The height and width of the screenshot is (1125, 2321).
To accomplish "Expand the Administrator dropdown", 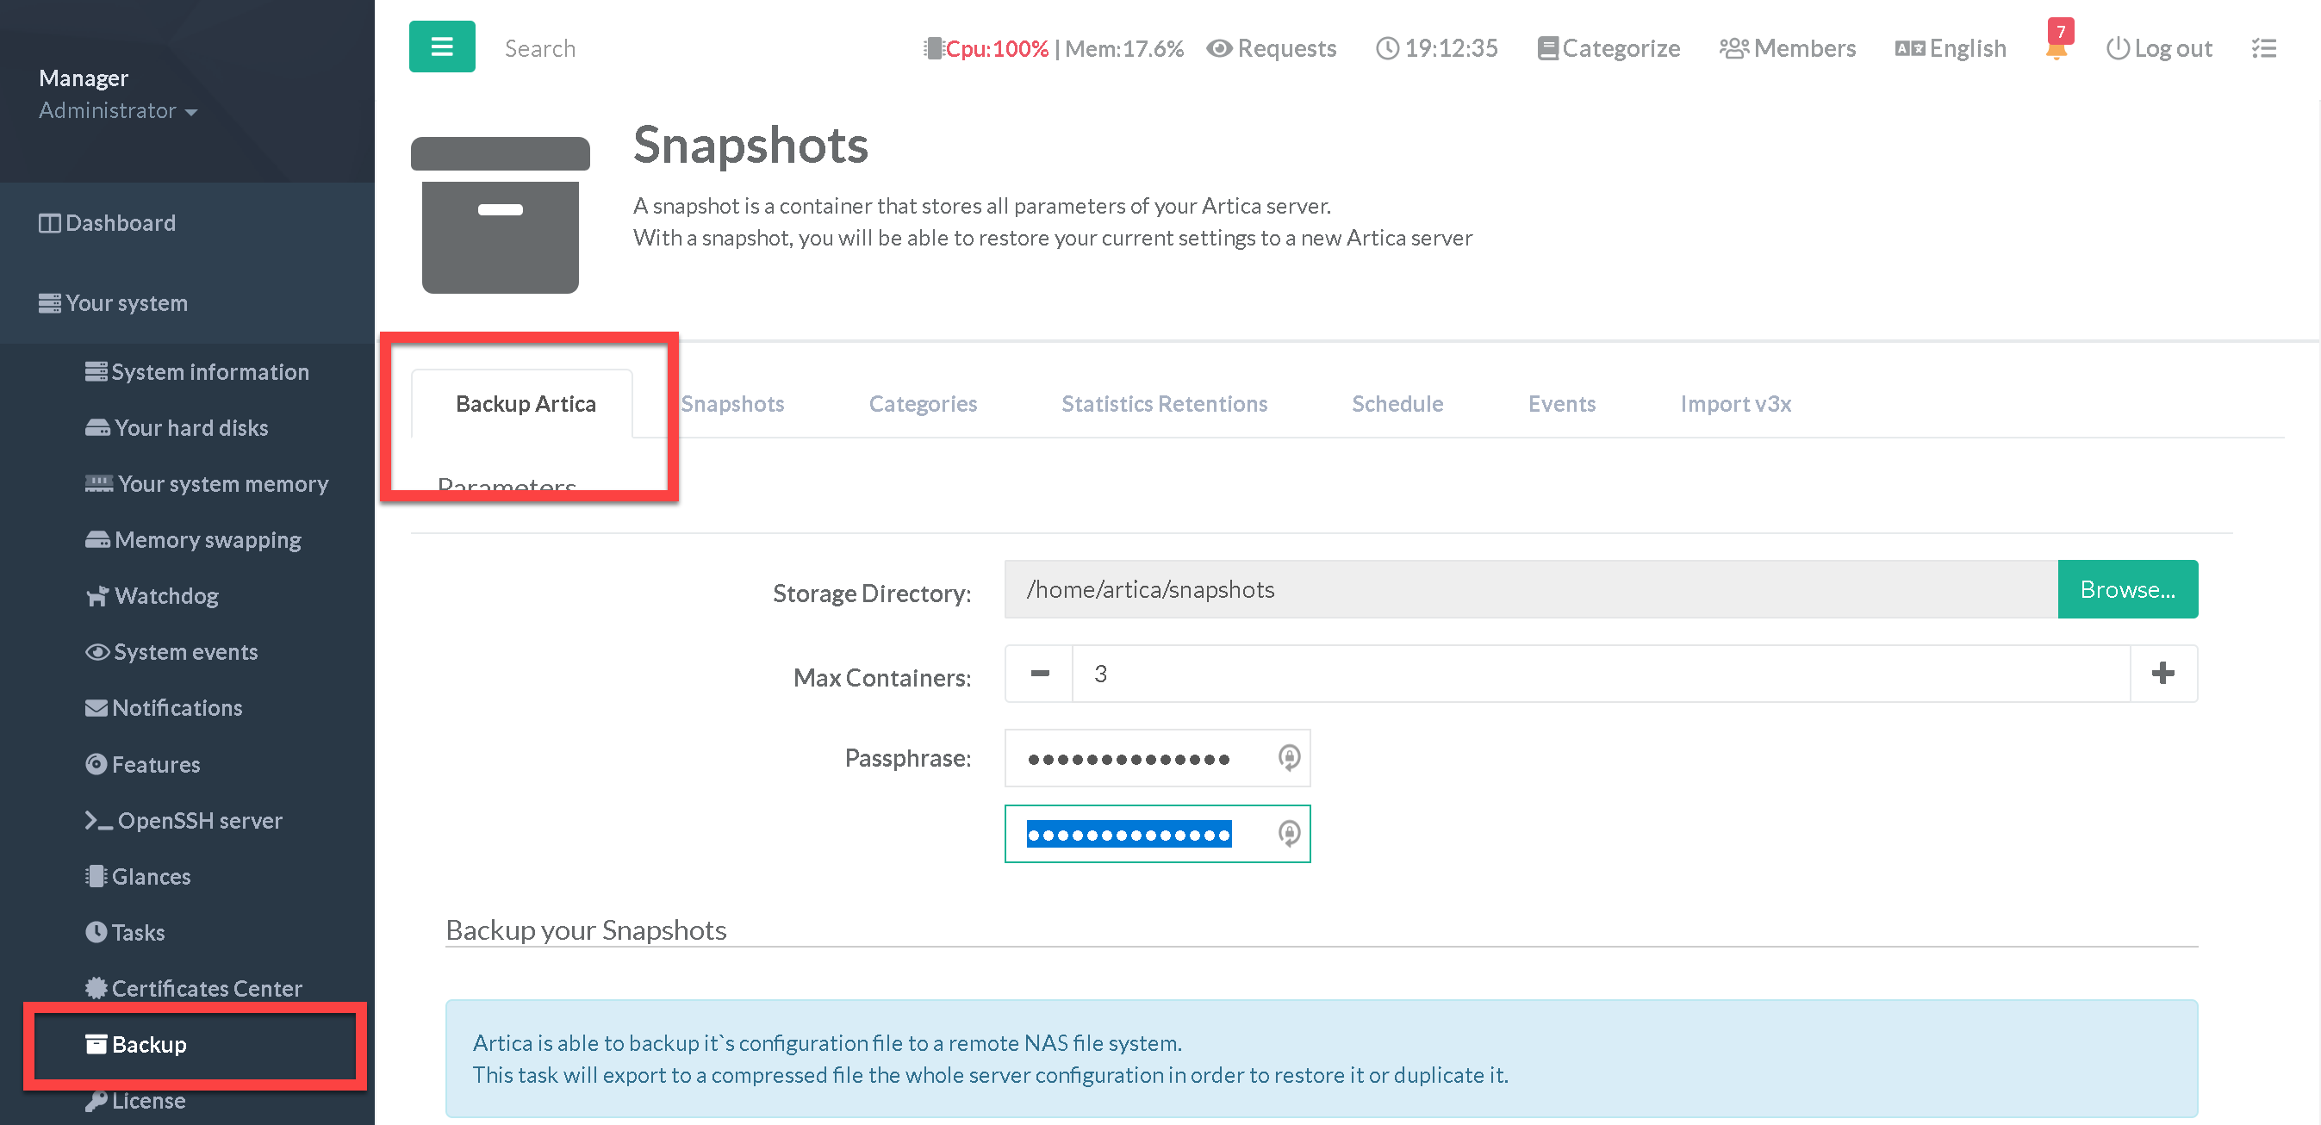I will [117, 111].
